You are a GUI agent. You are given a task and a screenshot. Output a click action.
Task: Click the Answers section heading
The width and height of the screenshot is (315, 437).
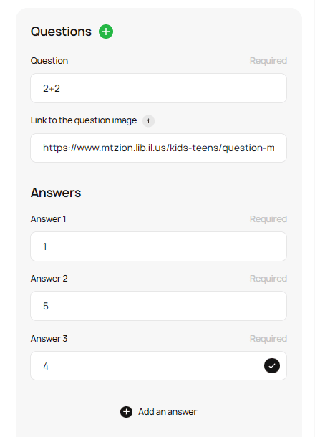(x=56, y=193)
